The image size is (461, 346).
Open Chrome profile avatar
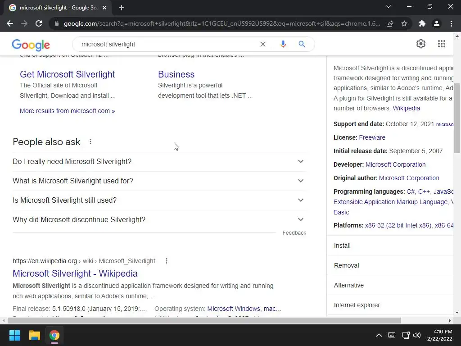click(437, 23)
